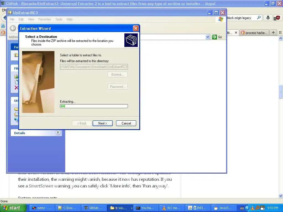Expand the '9 Win...' taskbar group arrow
The image size is (283, 212).
click(132, 208)
